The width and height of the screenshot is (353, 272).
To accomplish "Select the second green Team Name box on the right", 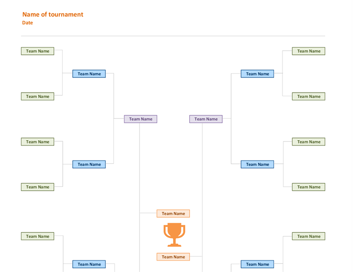I will (x=309, y=96).
